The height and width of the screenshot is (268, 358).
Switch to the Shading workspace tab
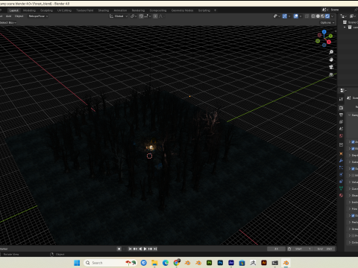tap(104, 10)
